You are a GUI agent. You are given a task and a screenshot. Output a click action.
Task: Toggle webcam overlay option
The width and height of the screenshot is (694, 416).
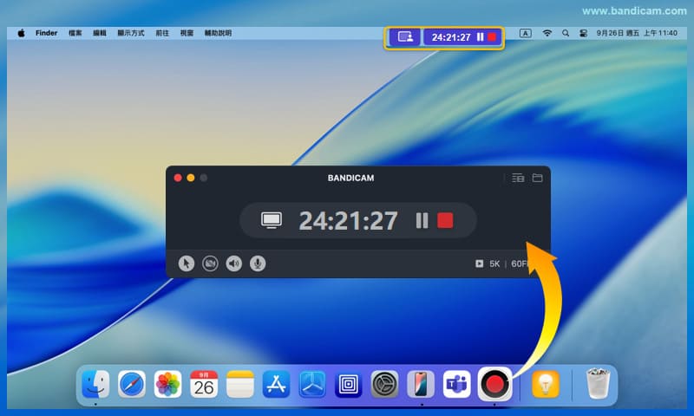(x=210, y=263)
